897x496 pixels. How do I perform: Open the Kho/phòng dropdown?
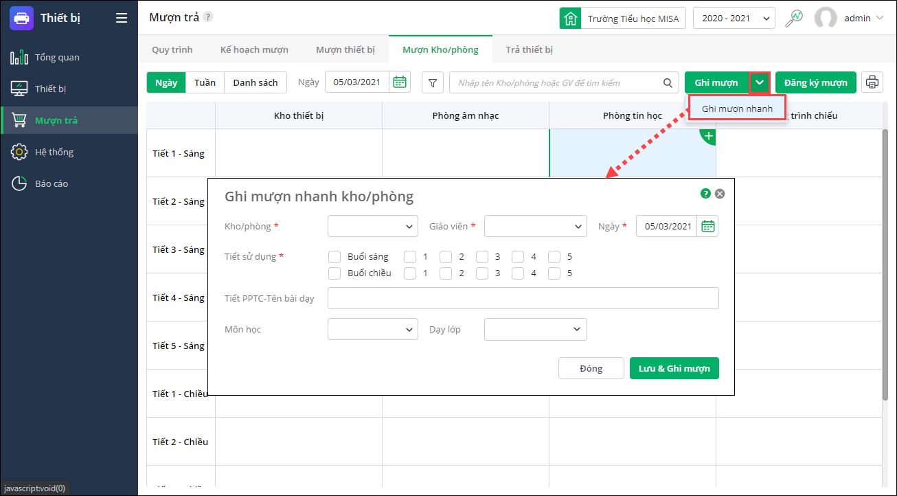pos(373,226)
